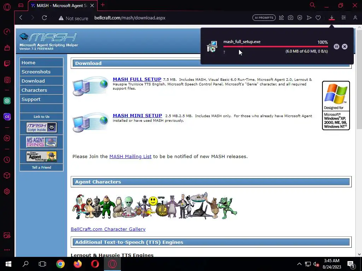The height and width of the screenshot is (271, 362).
Task: Open BellCraft.com Character Gallery link
Action: 108,229
